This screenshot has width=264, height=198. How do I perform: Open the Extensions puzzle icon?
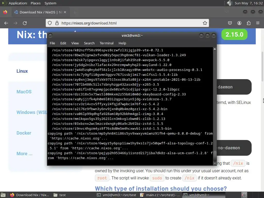(249, 23)
